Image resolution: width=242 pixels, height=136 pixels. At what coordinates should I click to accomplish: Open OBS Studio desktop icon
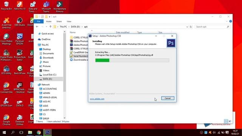click(x=20, y=22)
